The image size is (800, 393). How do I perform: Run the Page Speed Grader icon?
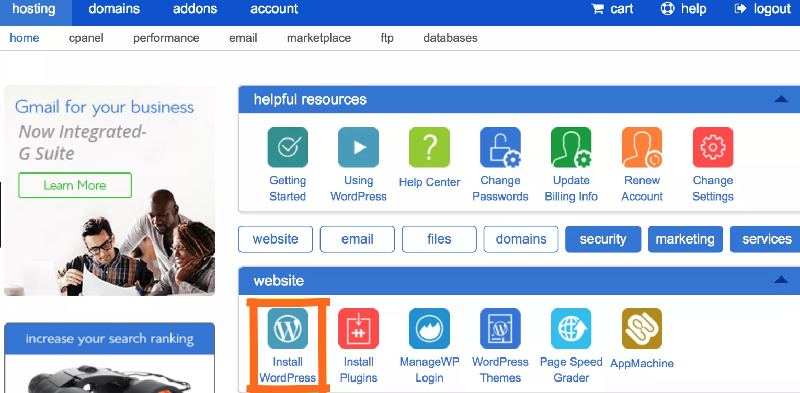(571, 329)
